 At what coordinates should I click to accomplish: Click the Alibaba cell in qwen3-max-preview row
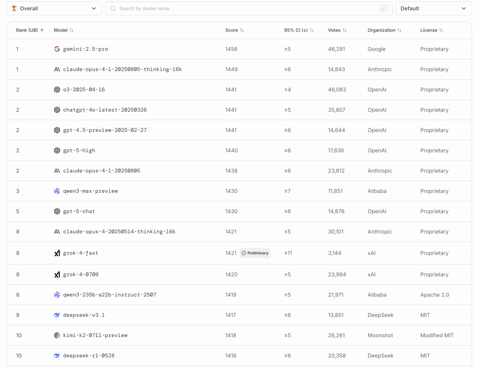pos(377,191)
